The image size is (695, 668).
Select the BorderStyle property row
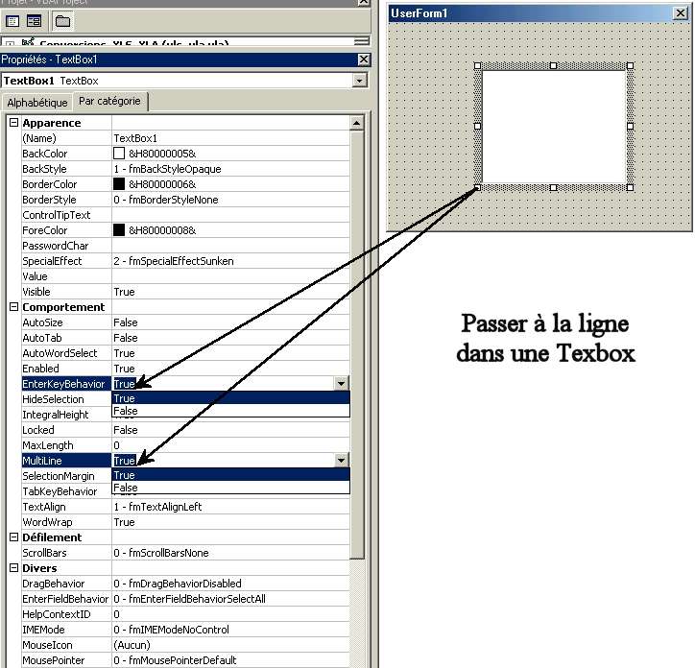pyautogui.click(x=185, y=200)
